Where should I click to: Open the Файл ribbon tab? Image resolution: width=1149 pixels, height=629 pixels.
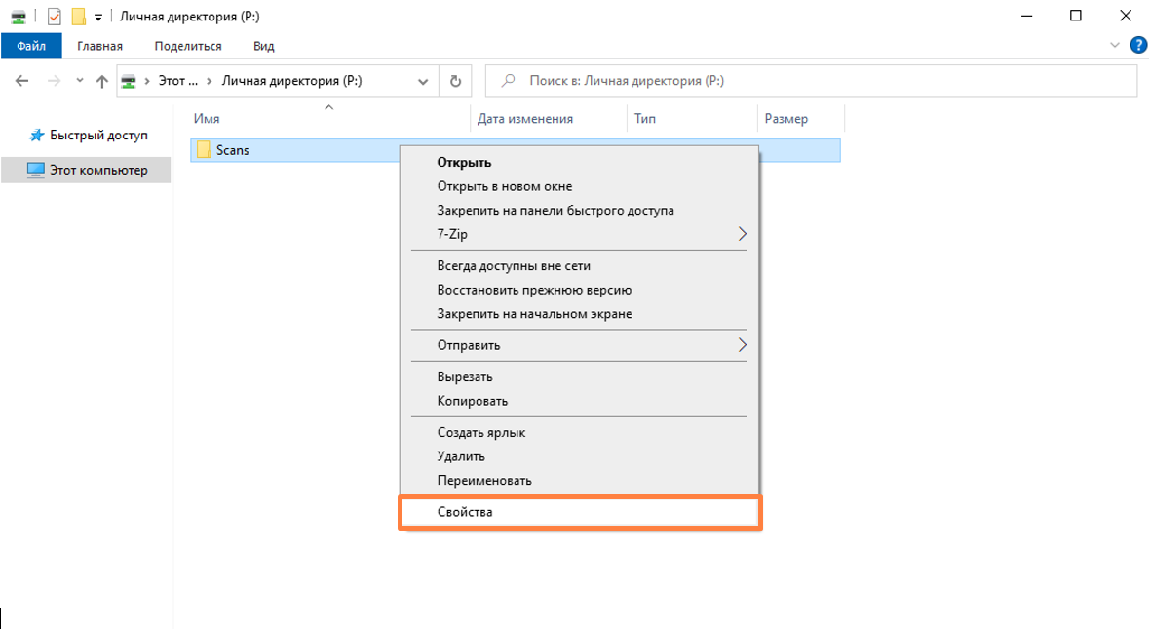point(31,46)
